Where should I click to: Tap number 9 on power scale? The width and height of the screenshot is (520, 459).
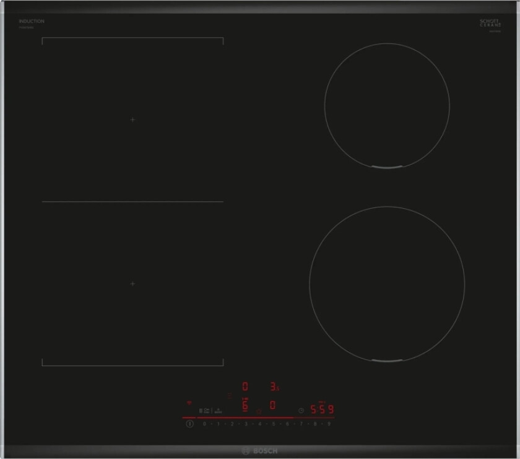329,424
